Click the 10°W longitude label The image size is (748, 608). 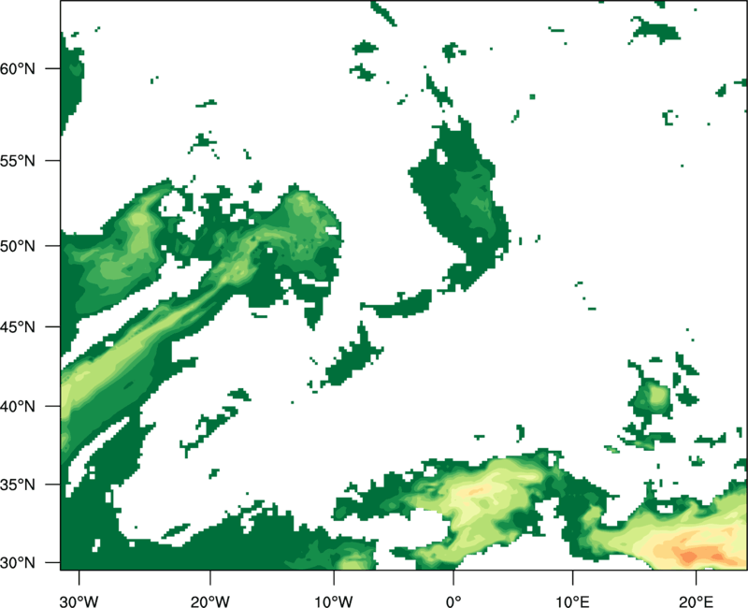(334, 601)
